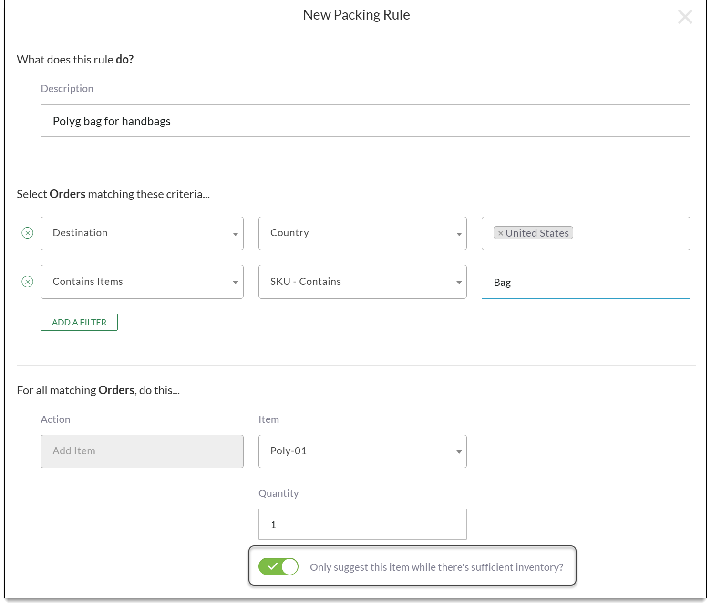Click the Item label above Poly-01

click(268, 419)
